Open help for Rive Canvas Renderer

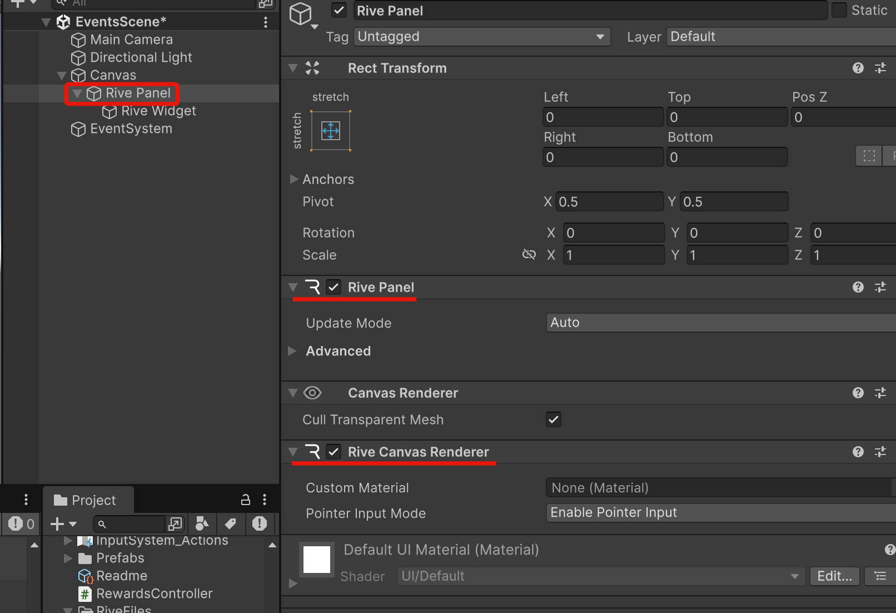click(x=858, y=452)
